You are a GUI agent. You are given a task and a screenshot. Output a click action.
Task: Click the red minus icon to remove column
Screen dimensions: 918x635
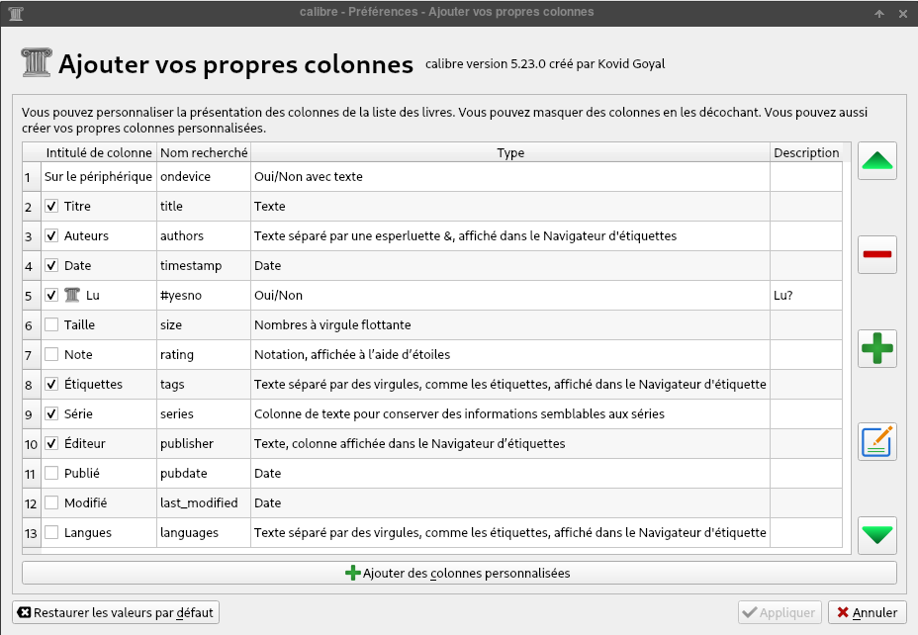point(877,254)
